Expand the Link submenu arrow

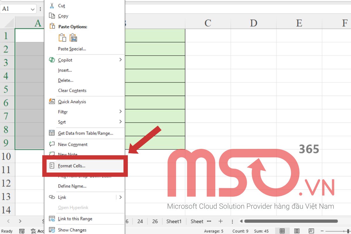[121, 197]
